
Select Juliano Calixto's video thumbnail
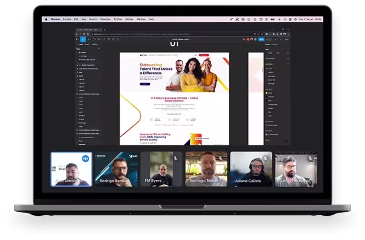click(251, 169)
